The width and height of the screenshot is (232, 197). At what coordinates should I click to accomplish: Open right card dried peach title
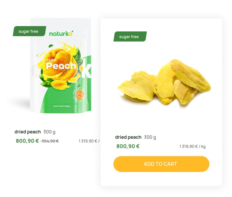tap(128, 137)
